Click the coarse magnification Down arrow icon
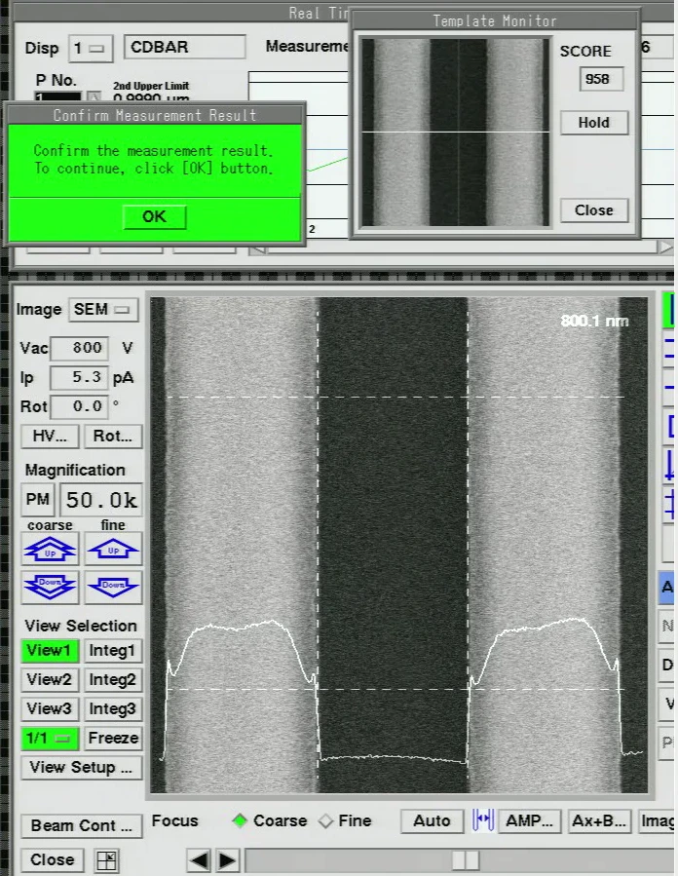This screenshot has width=678, height=876. tap(50, 587)
